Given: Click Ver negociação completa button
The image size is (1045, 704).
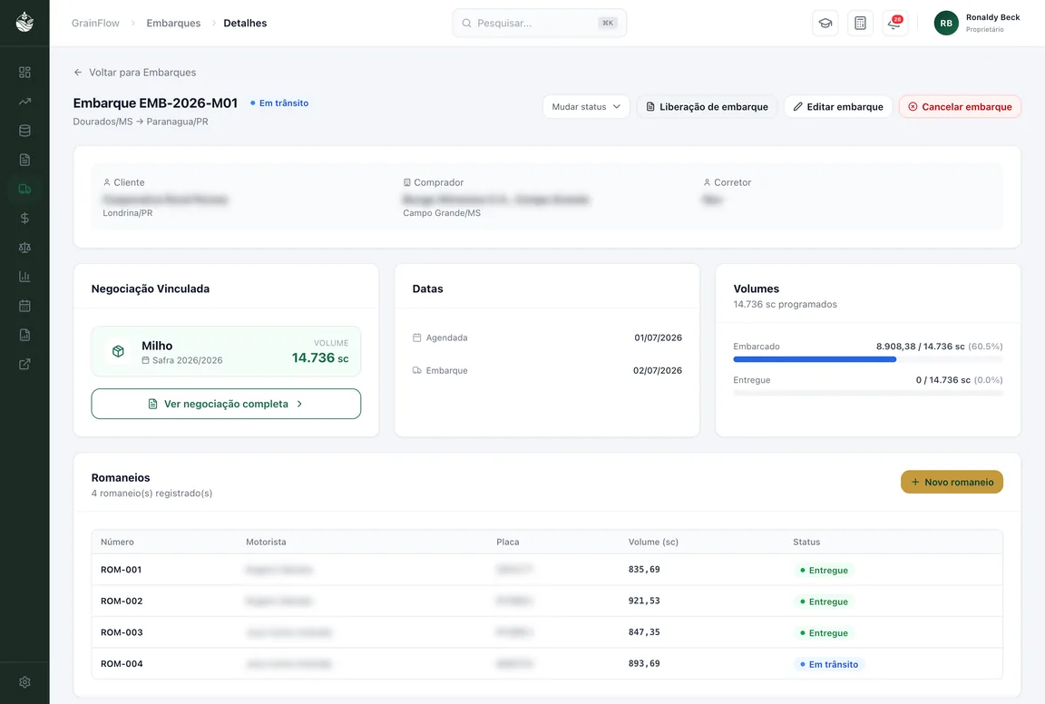Looking at the screenshot, I should click(x=226, y=404).
